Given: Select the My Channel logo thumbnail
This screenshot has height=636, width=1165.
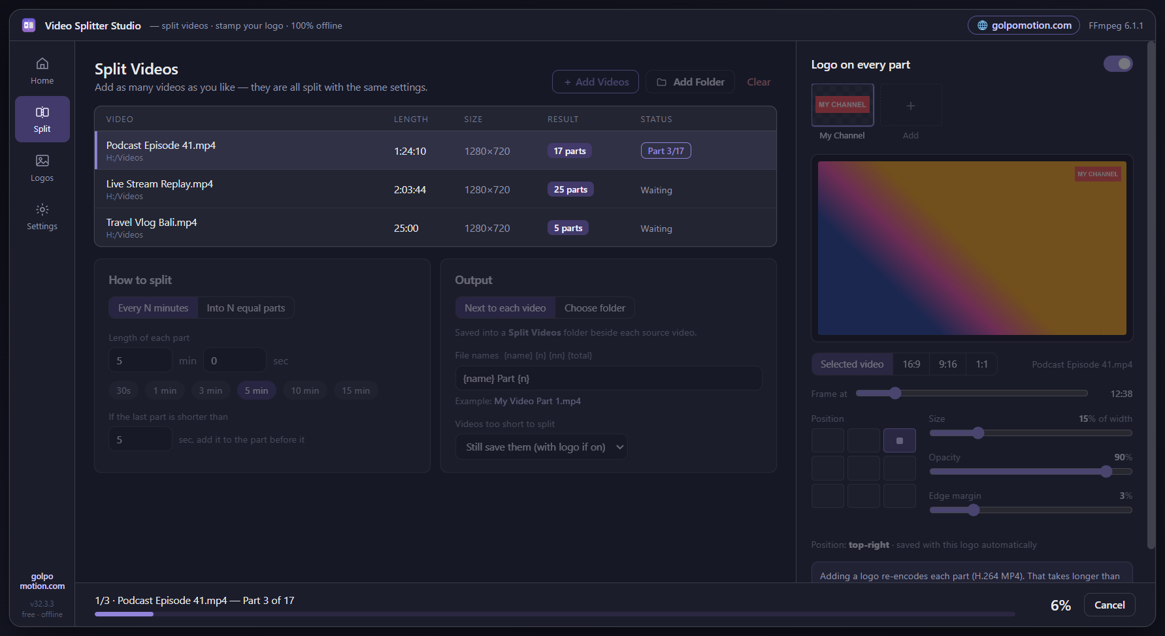Looking at the screenshot, I should 842,105.
